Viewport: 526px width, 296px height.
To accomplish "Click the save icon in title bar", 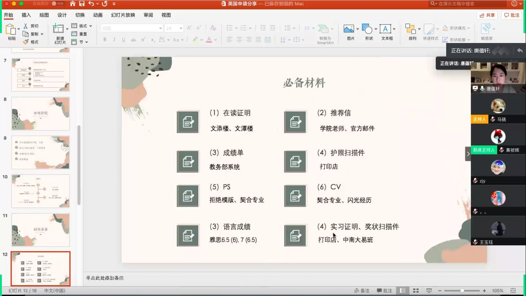I will 82,4.
